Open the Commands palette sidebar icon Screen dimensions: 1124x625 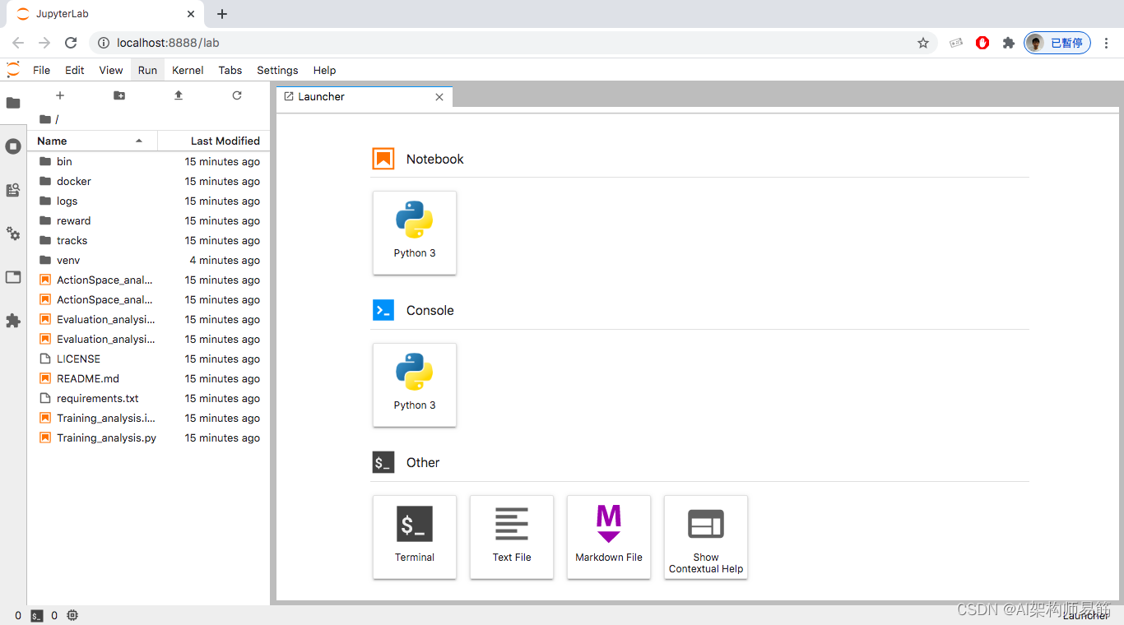pyautogui.click(x=13, y=190)
